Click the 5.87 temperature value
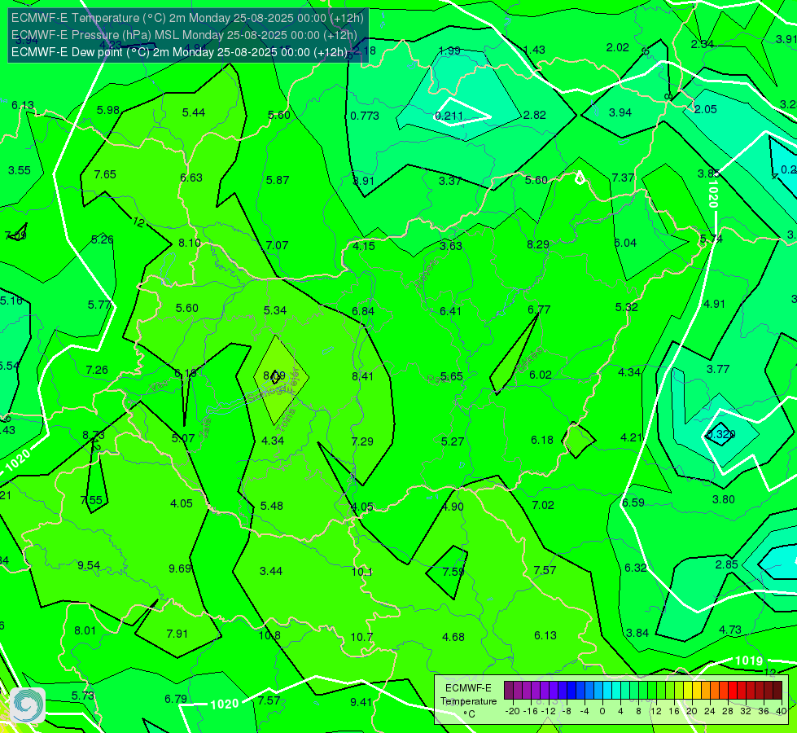797x733 pixels. 278,180
